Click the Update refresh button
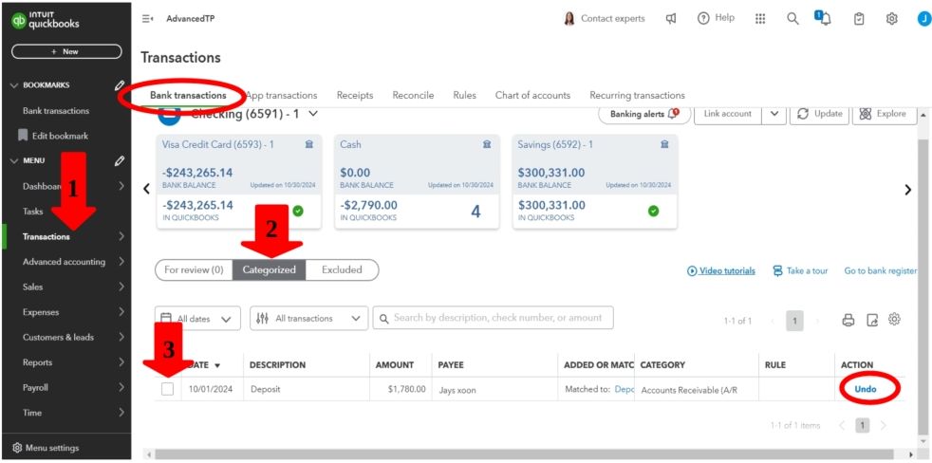 (x=819, y=114)
